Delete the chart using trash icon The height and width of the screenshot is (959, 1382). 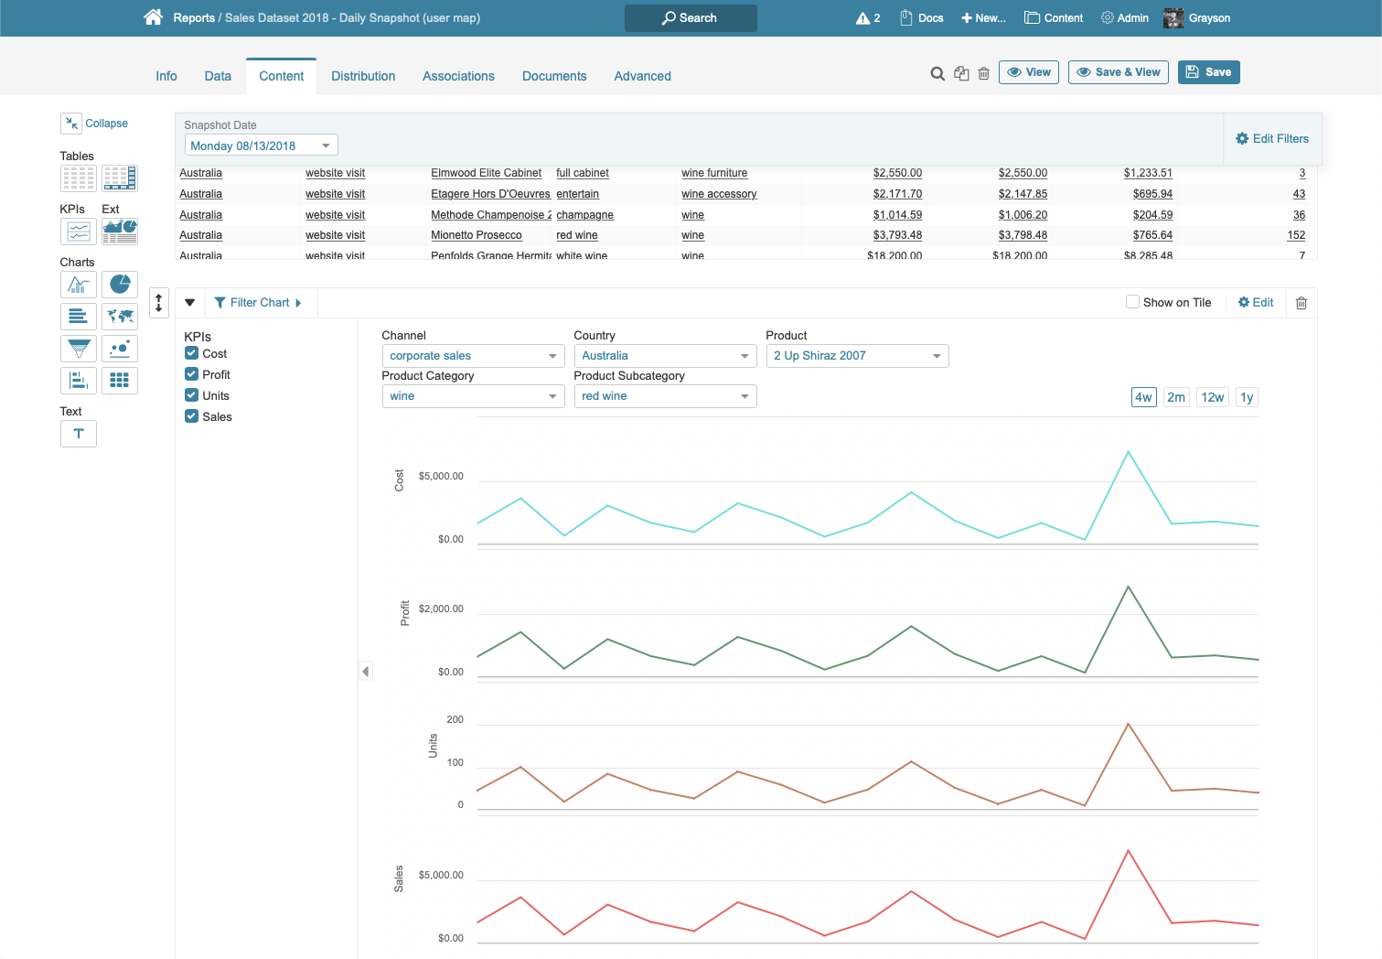[x=1302, y=303]
